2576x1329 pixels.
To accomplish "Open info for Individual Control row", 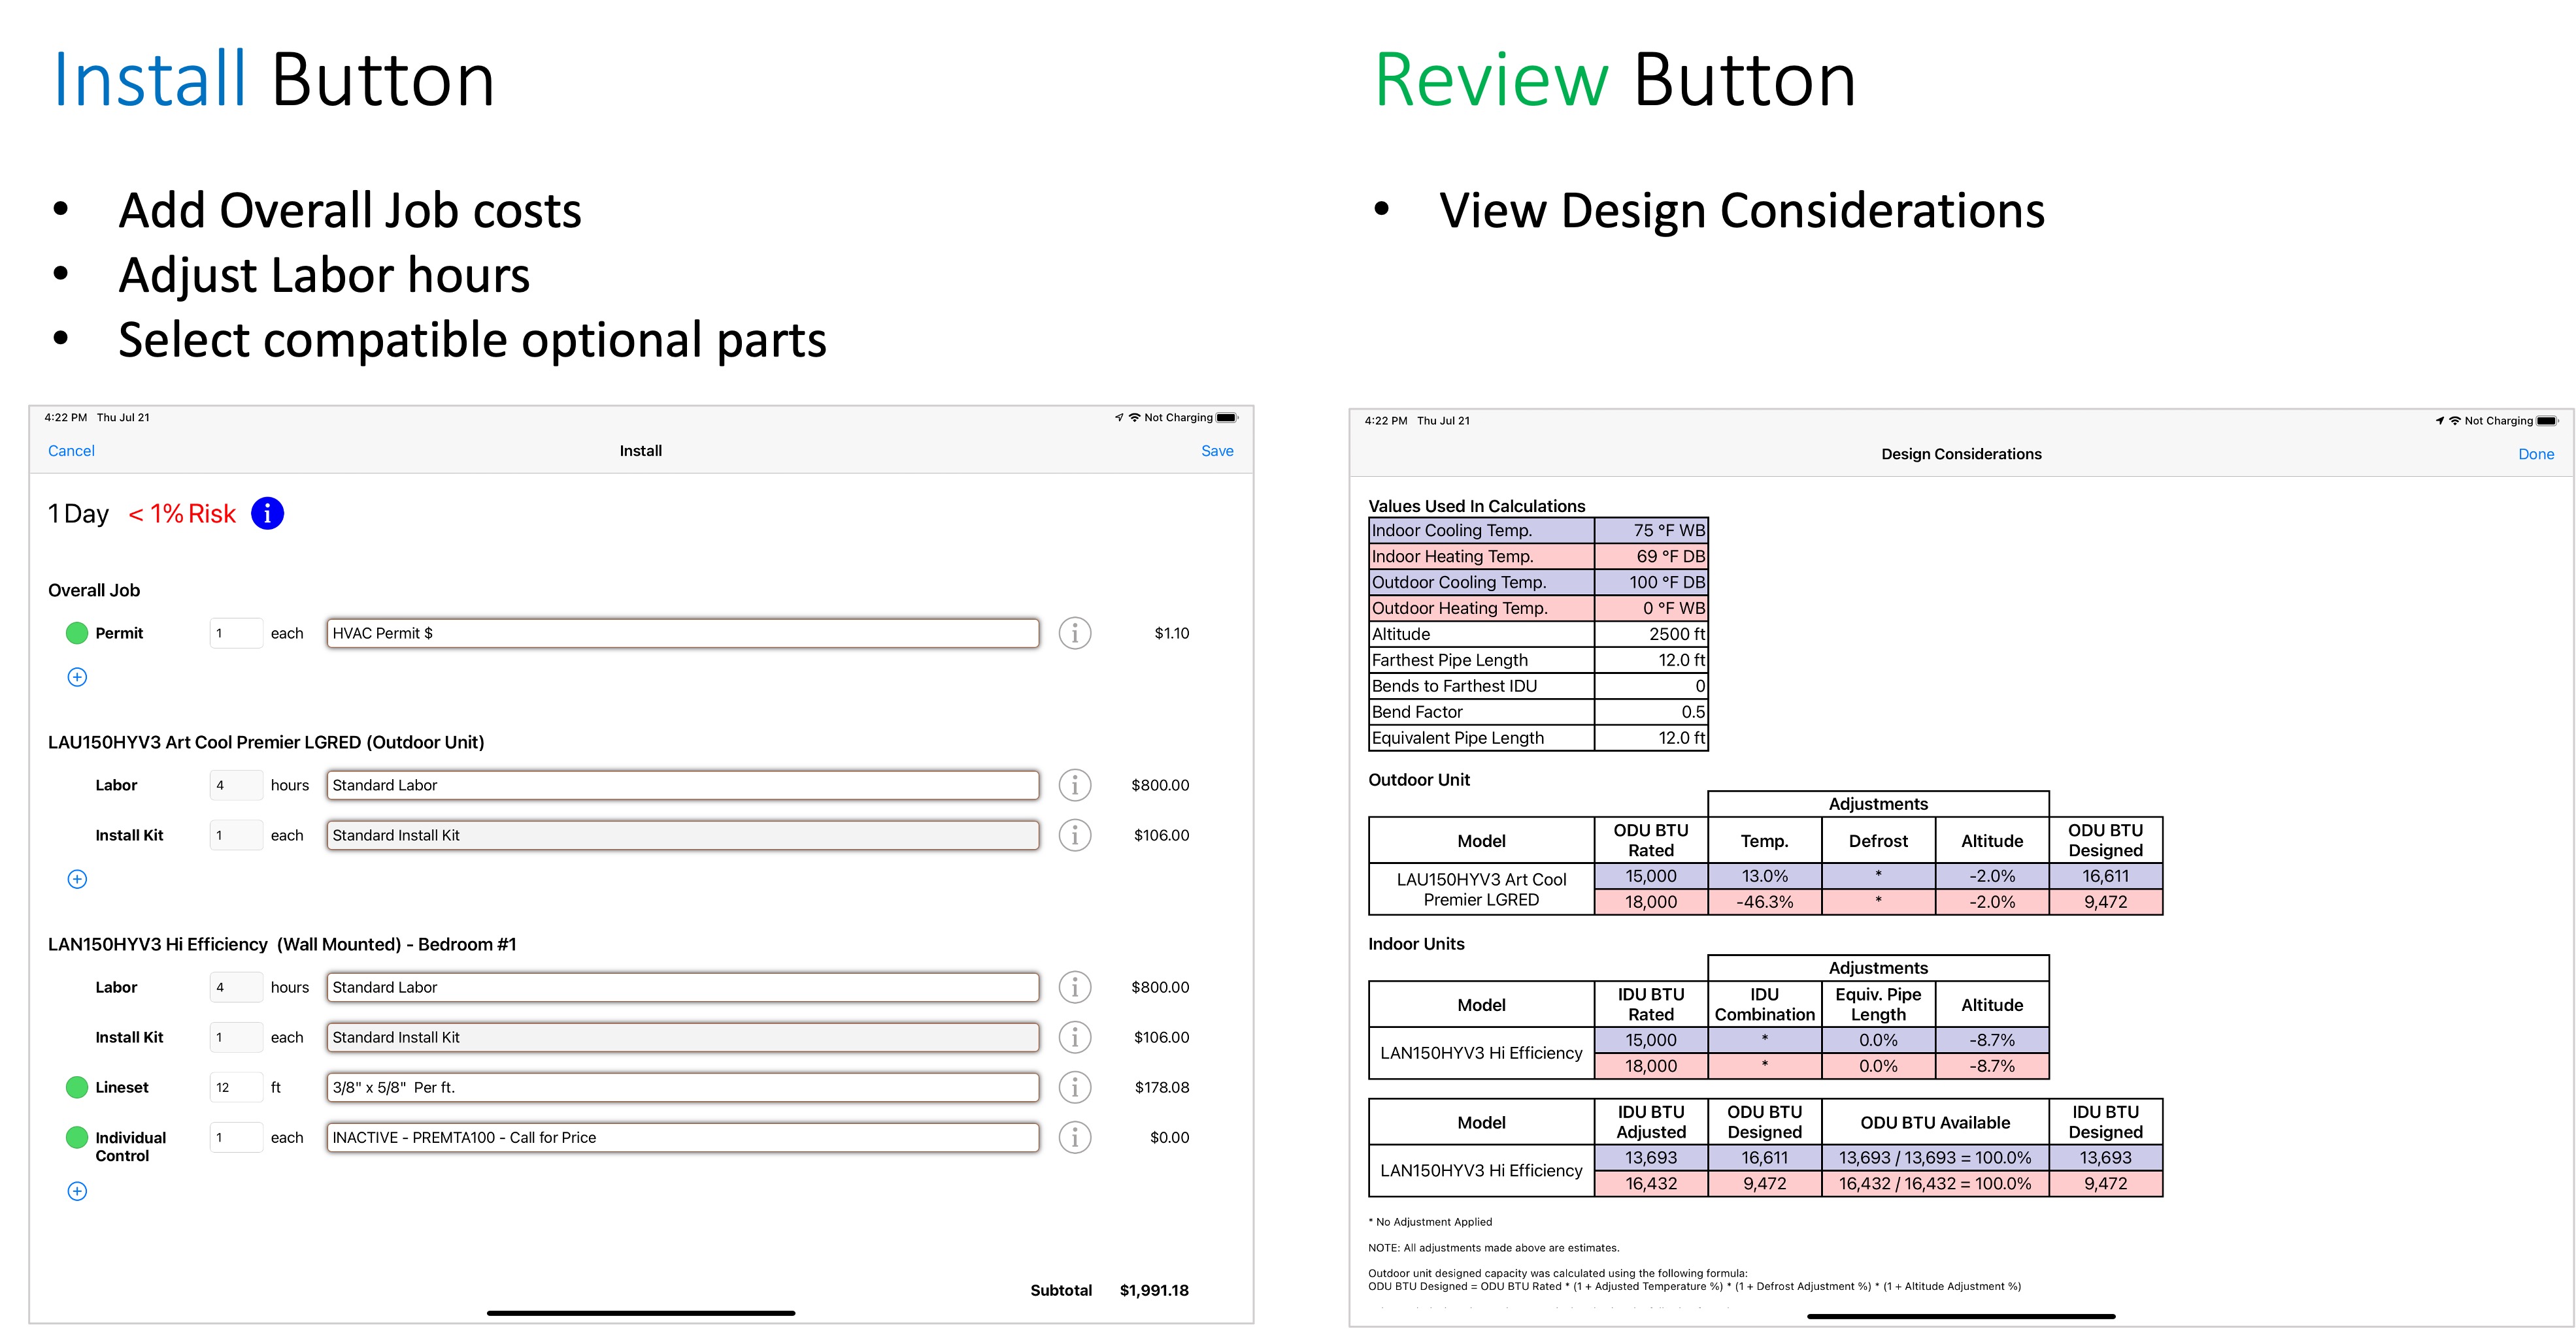I will tap(1075, 1137).
